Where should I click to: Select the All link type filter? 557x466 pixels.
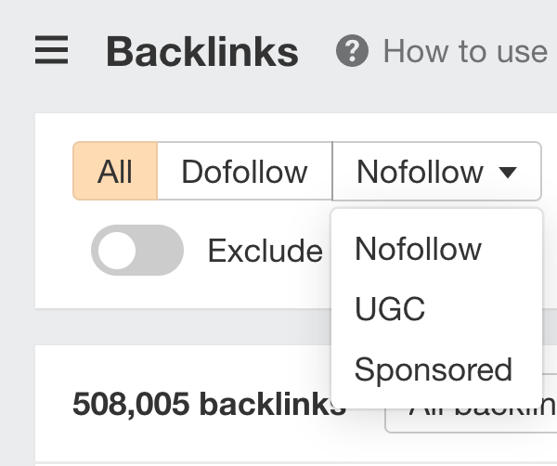point(115,172)
